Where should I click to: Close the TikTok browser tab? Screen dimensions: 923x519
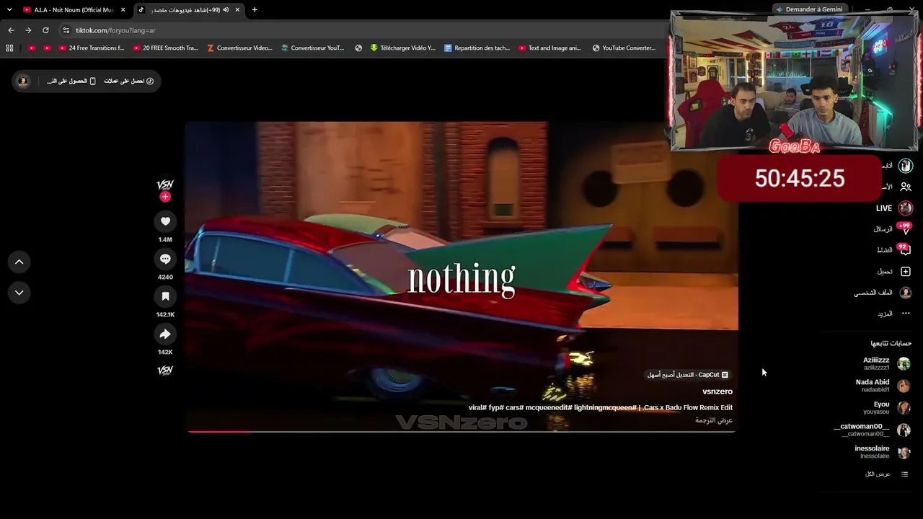[237, 10]
